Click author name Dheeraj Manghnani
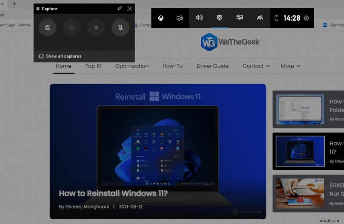This screenshot has height=224, width=344. point(87,207)
